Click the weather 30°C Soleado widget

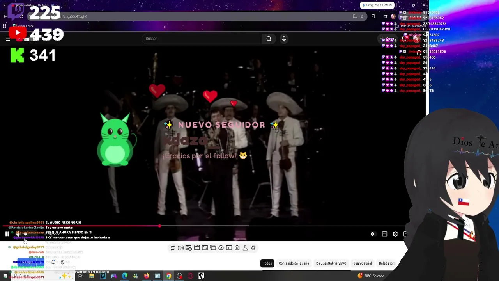371,276
